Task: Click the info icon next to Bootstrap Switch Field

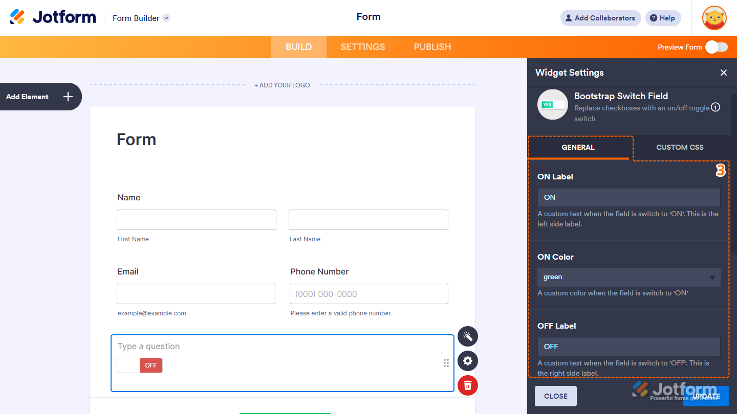Action: point(715,107)
